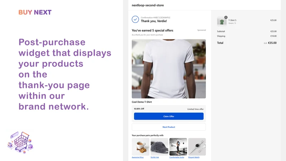Select the coffee mug product thumbnail

point(140,147)
